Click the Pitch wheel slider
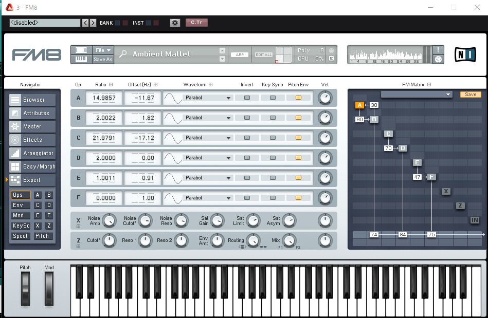 point(25,289)
